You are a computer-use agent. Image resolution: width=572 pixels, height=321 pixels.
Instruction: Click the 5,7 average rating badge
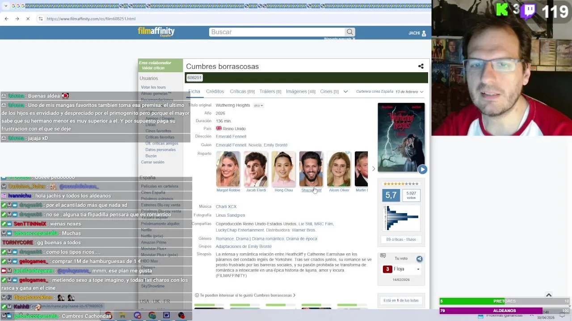click(x=391, y=195)
